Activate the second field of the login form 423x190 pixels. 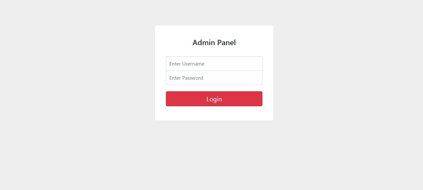pos(214,78)
